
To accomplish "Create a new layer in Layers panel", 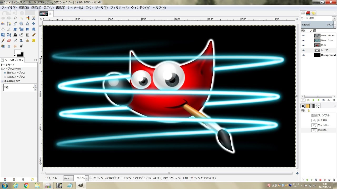I will tap(303, 100).
